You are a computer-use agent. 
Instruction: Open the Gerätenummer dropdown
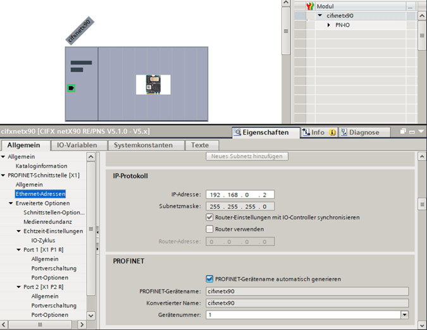[404, 314]
